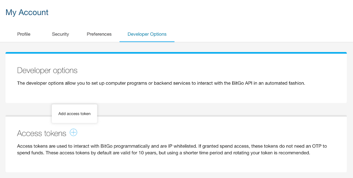Click the 'Developer options' section heading
This screenshot has height=178, width=353.
[x=47, y=70]
